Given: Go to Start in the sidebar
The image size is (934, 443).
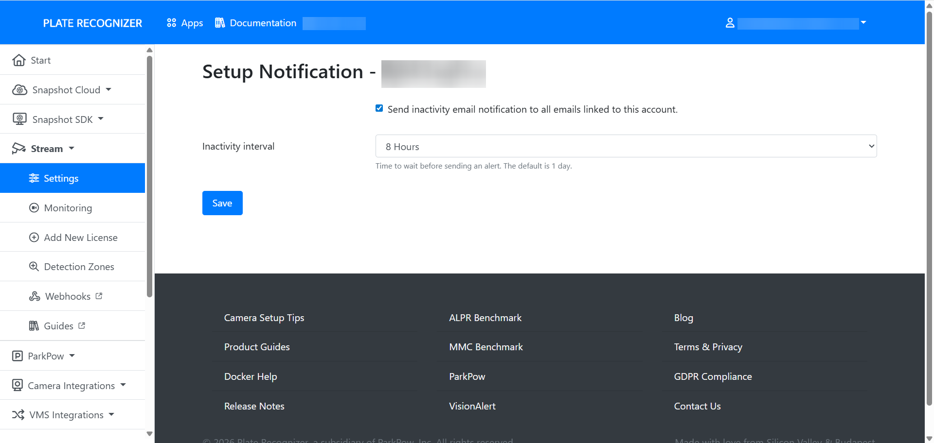Looking at the screenshot, I should click(x=72, y=60).
